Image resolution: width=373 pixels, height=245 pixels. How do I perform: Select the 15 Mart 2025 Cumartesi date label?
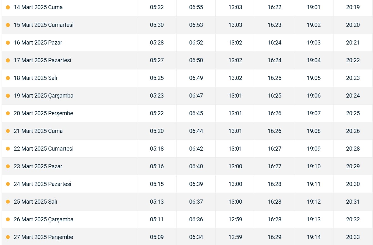44,25
